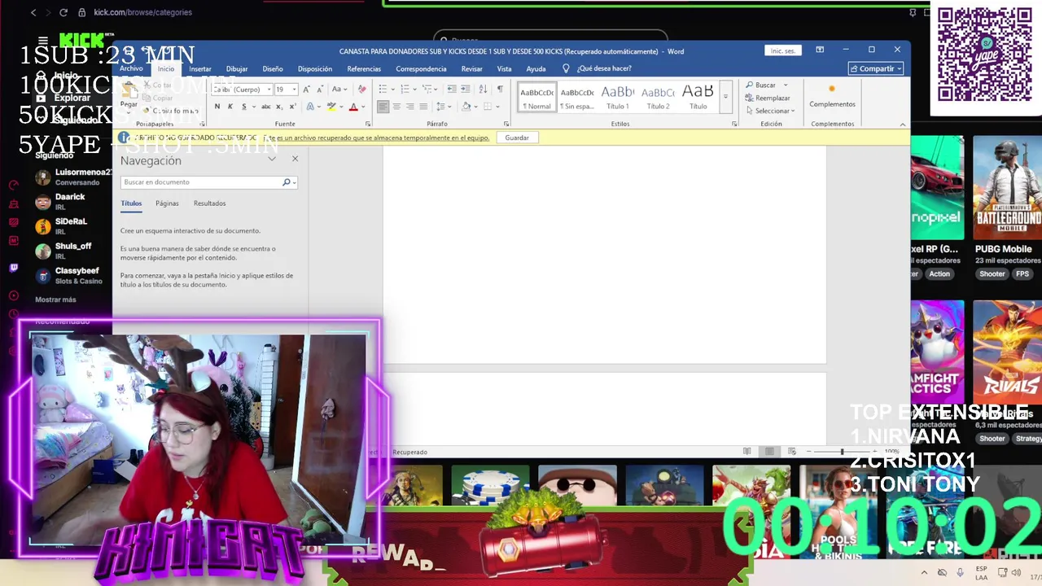Switch to the Referencias ribbon tab
1042x586 pixels.
click(x=364, y=69)
